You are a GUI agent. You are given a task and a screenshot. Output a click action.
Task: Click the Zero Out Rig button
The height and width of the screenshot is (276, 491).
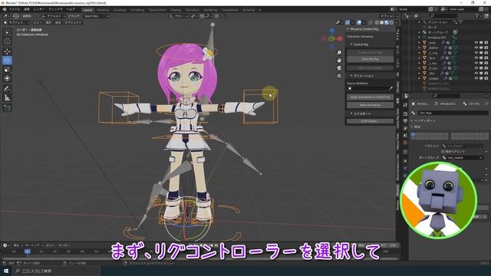tap(370, 59)
